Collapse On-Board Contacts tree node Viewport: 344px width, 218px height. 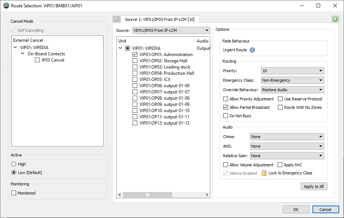coord(23,54)
